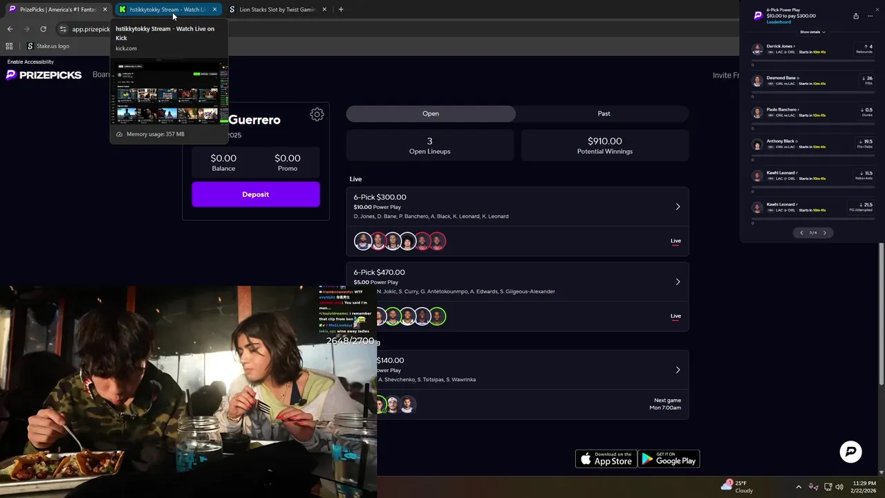Open the browser apps grid icon
Screen dimensions: 885x498
pyautogui.click(x=9, y=46)
